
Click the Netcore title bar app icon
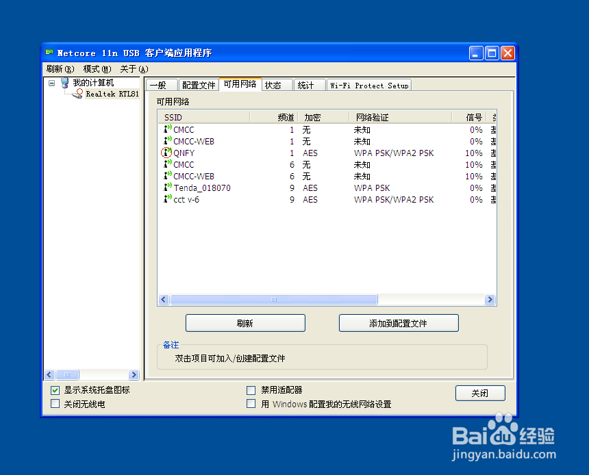coord(49,53)
